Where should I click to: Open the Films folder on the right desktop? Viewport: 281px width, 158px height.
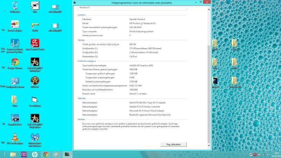tap(235, 64)
